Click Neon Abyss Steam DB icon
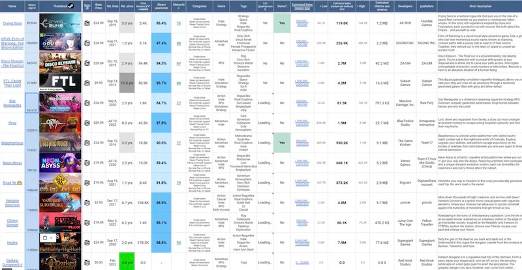 coord(87,163)
